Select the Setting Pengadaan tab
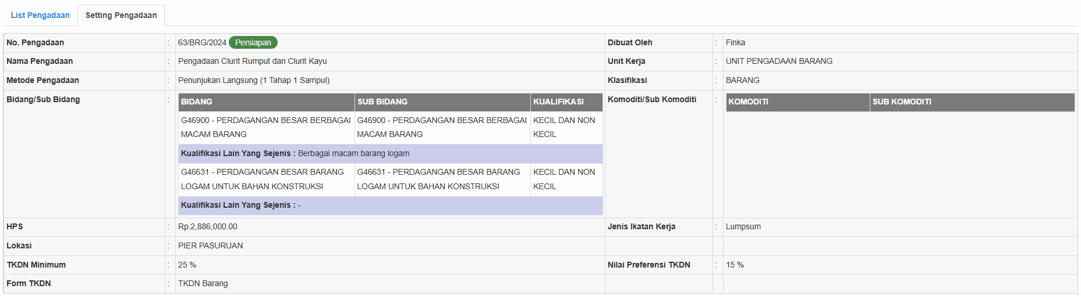The height and width of the screenshot is (296, 1081). click(x=121, y=16)
